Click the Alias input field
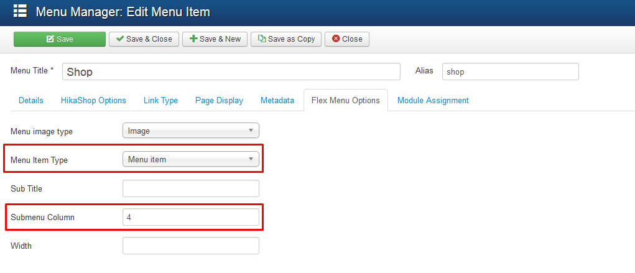This screenshot has height=273, width=635. pyautogui.click(x=510, y=72)
